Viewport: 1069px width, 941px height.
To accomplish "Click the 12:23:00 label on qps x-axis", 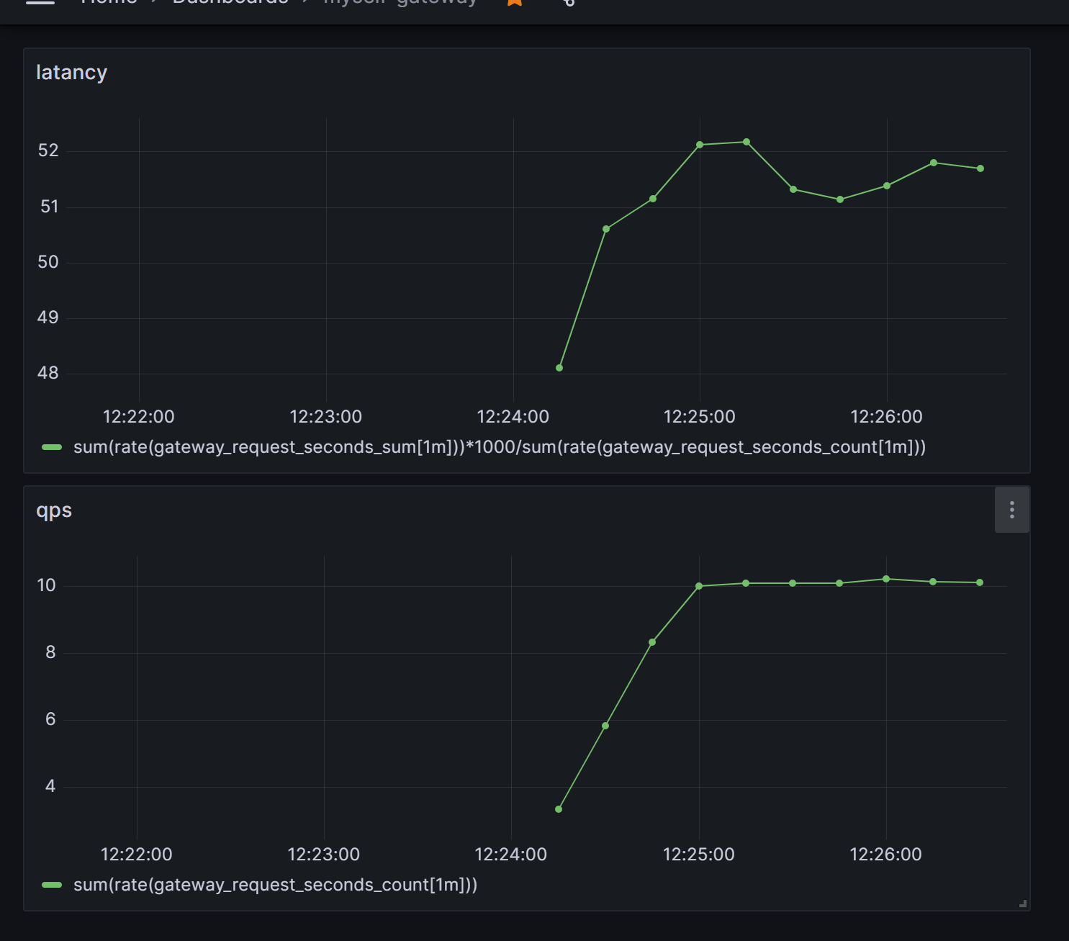I will [324, 855].
